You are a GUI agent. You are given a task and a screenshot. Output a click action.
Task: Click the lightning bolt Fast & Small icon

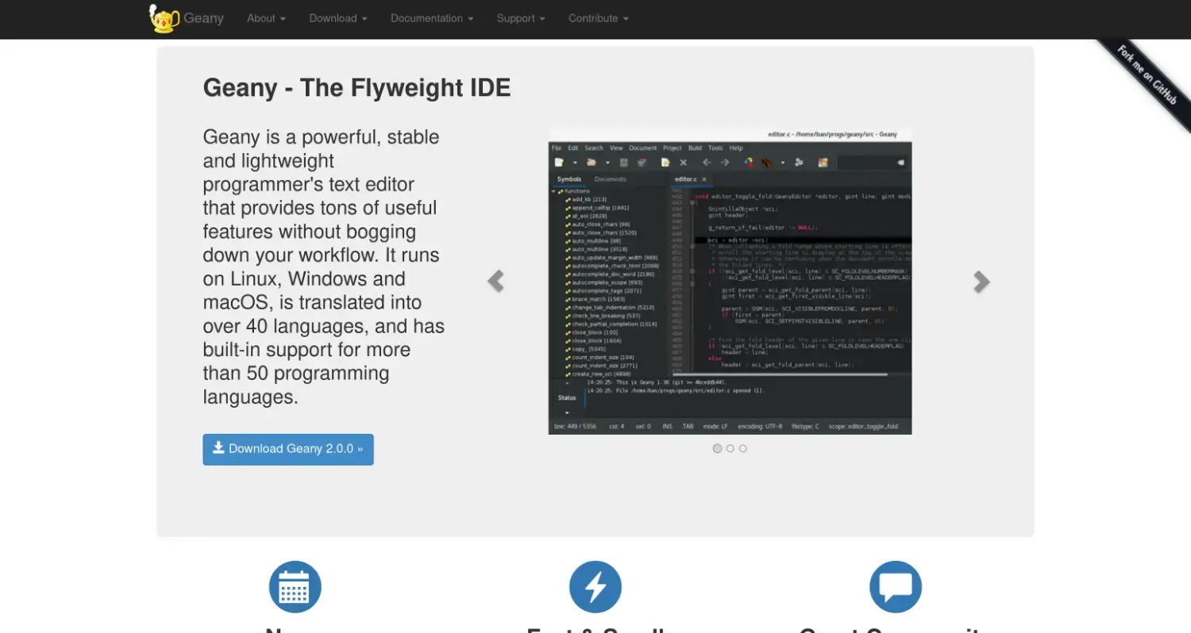click(x=595, y=587)
